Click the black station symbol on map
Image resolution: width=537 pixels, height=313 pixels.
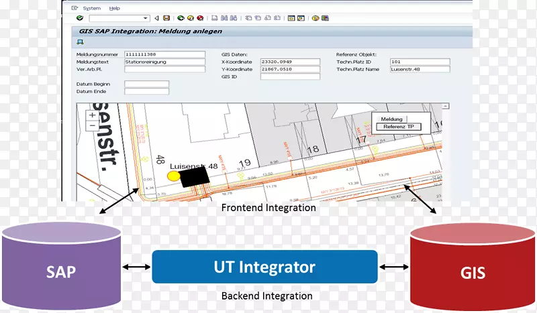pos(195,176)
